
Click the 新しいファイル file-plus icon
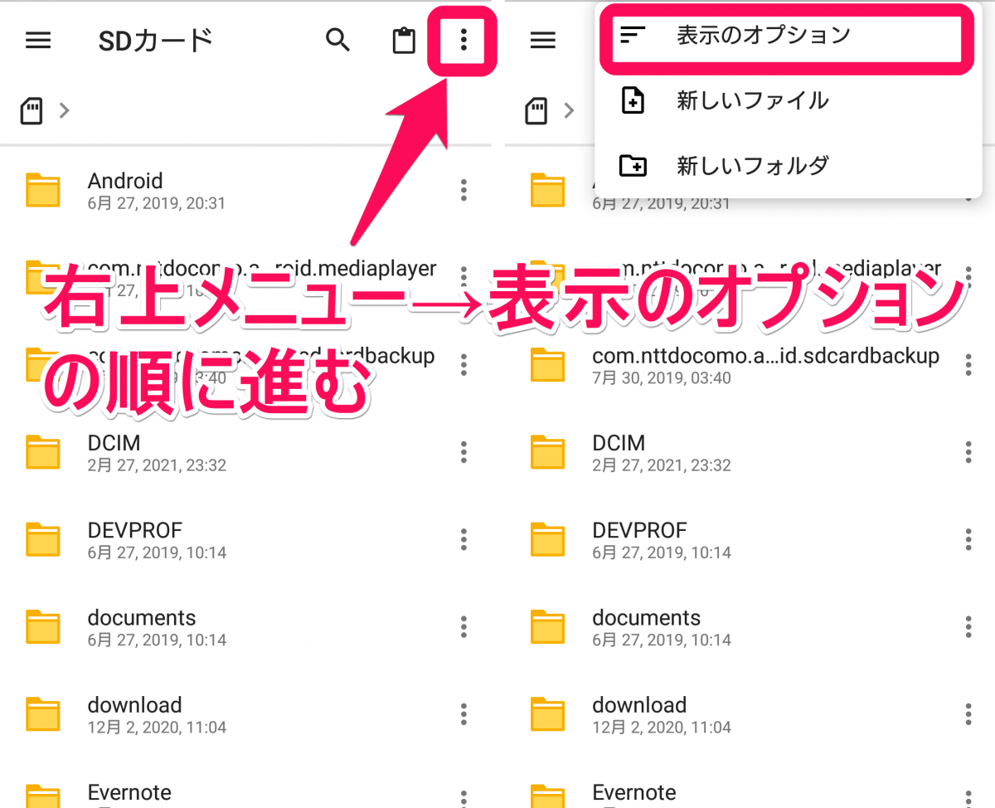633,101
